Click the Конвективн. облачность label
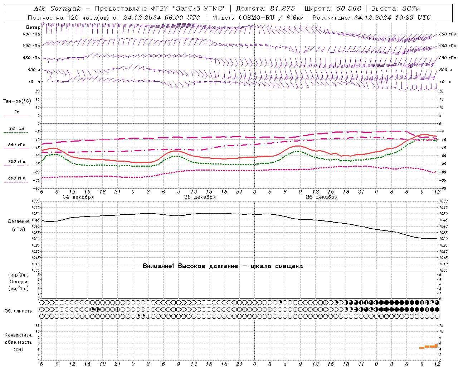The height and width of the screenshot is (367, 458). pos(18,339)
